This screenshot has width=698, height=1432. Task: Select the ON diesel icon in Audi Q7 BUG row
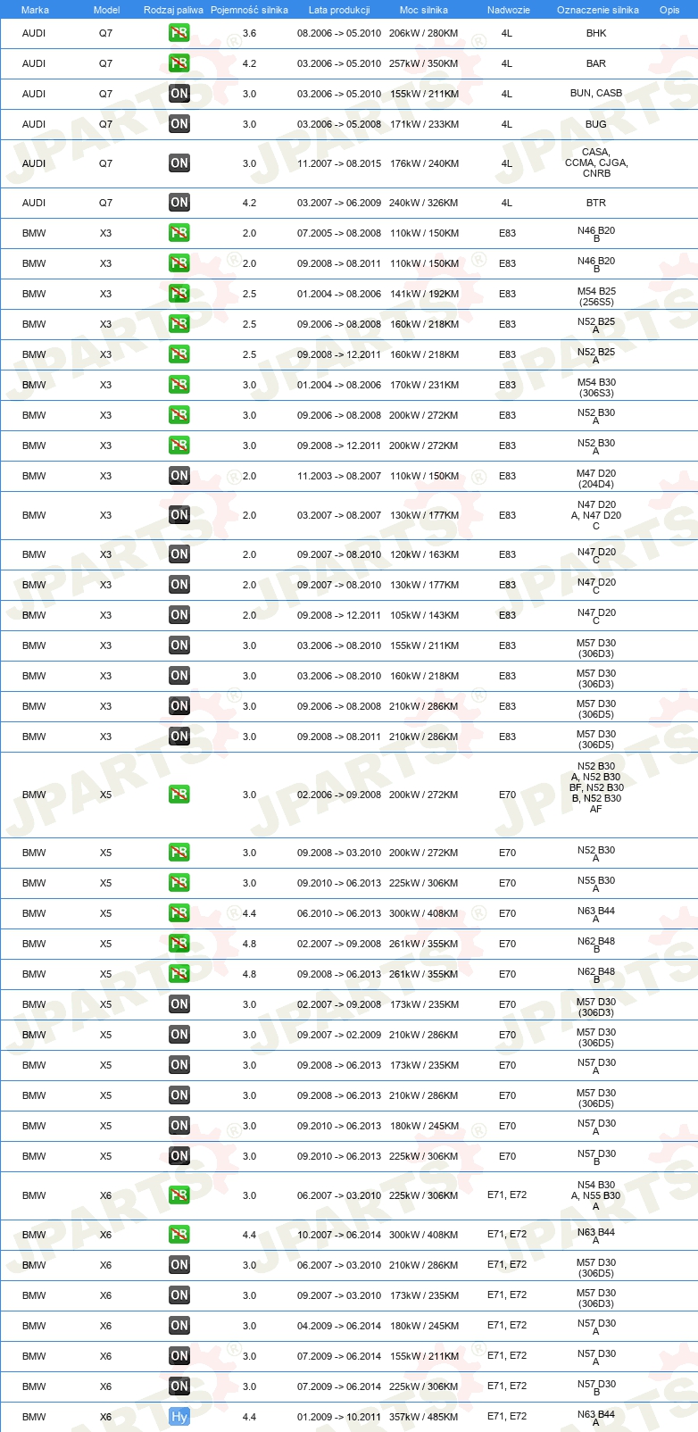click(179, 124)
